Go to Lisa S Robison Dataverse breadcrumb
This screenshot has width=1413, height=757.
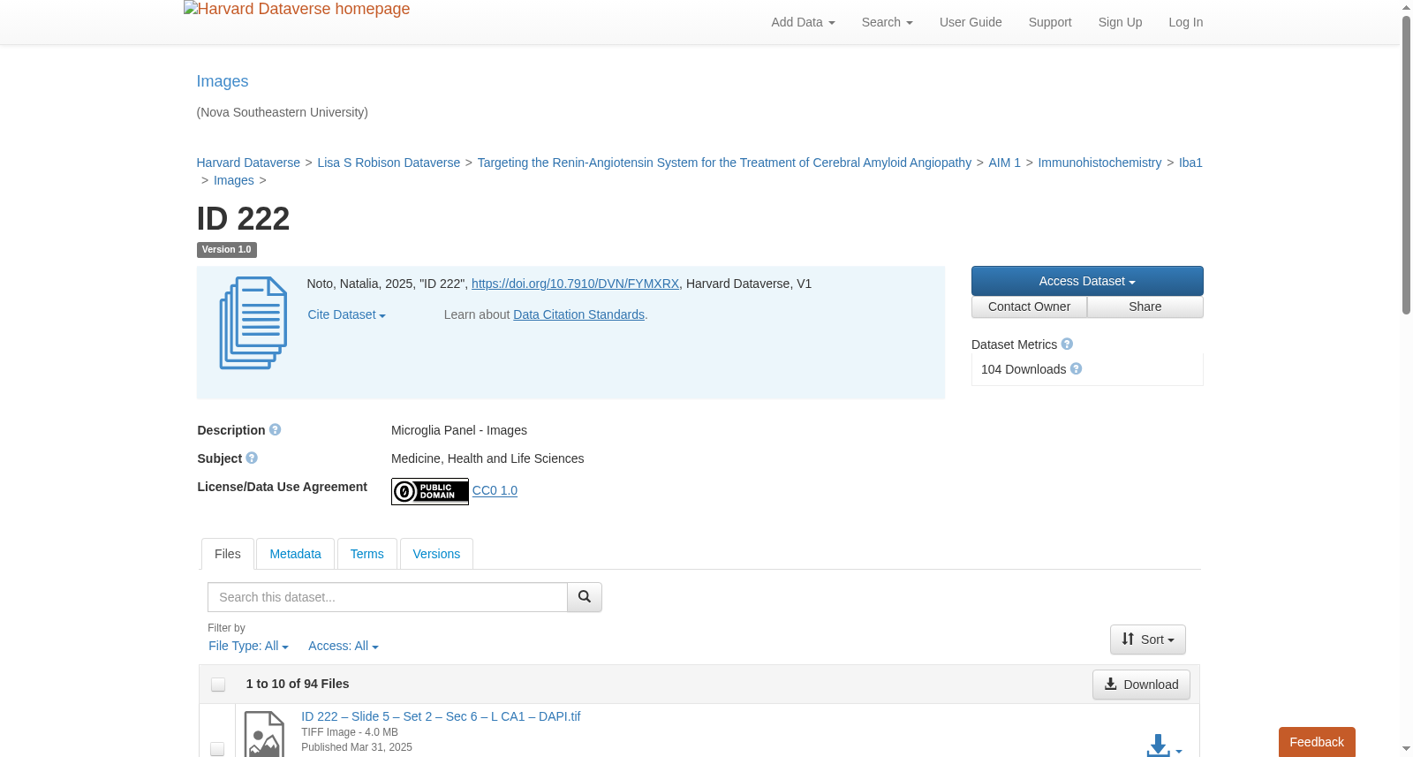click(389, 163)
